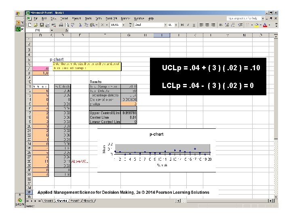Screen dimensions: 291x218
Task: Open the Name Box dropdown arrow
Action: [52, 30]
